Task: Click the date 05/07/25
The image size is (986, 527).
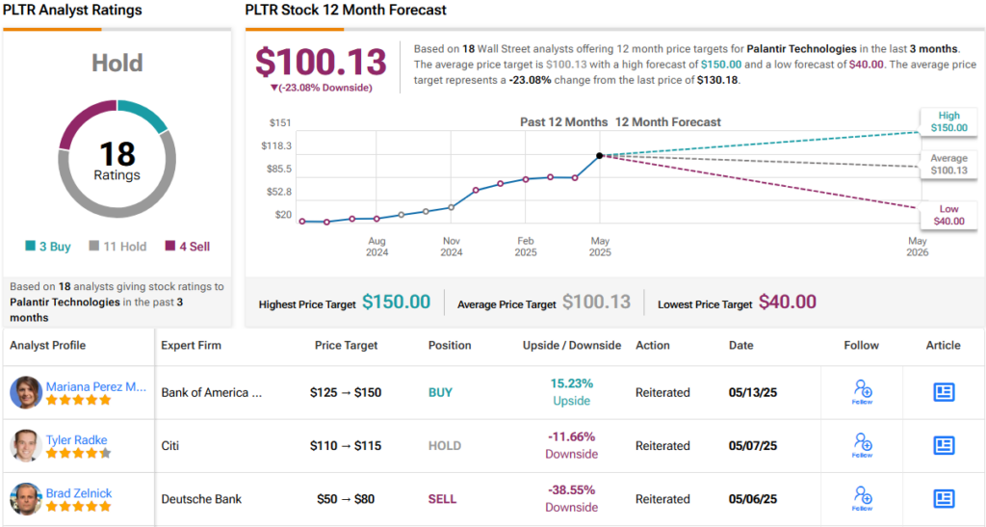Action: pos(753,446)
